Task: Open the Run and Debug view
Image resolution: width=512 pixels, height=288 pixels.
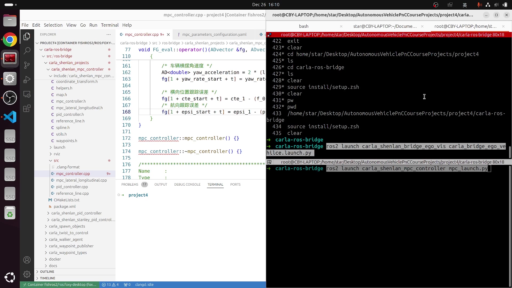Action: [x=27, y=79]
